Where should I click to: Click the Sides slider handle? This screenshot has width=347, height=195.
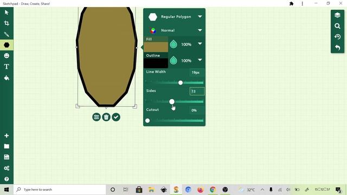pyautogui.click(x=172, y=102)
